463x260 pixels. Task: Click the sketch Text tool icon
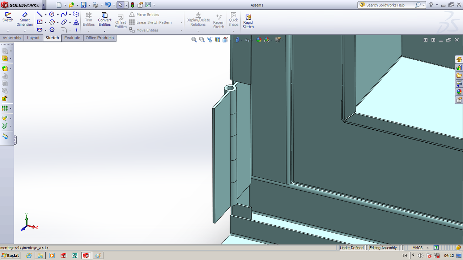[x=76, y=22]
